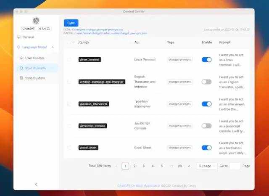
Task: Go to previous page arrow in pagination
Action: pos(116,166)
